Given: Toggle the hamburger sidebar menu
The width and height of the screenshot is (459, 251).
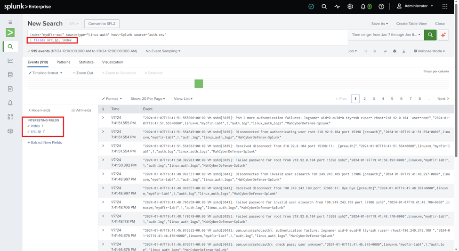Looking at the screenshot, I should click(x=10, y=22).
